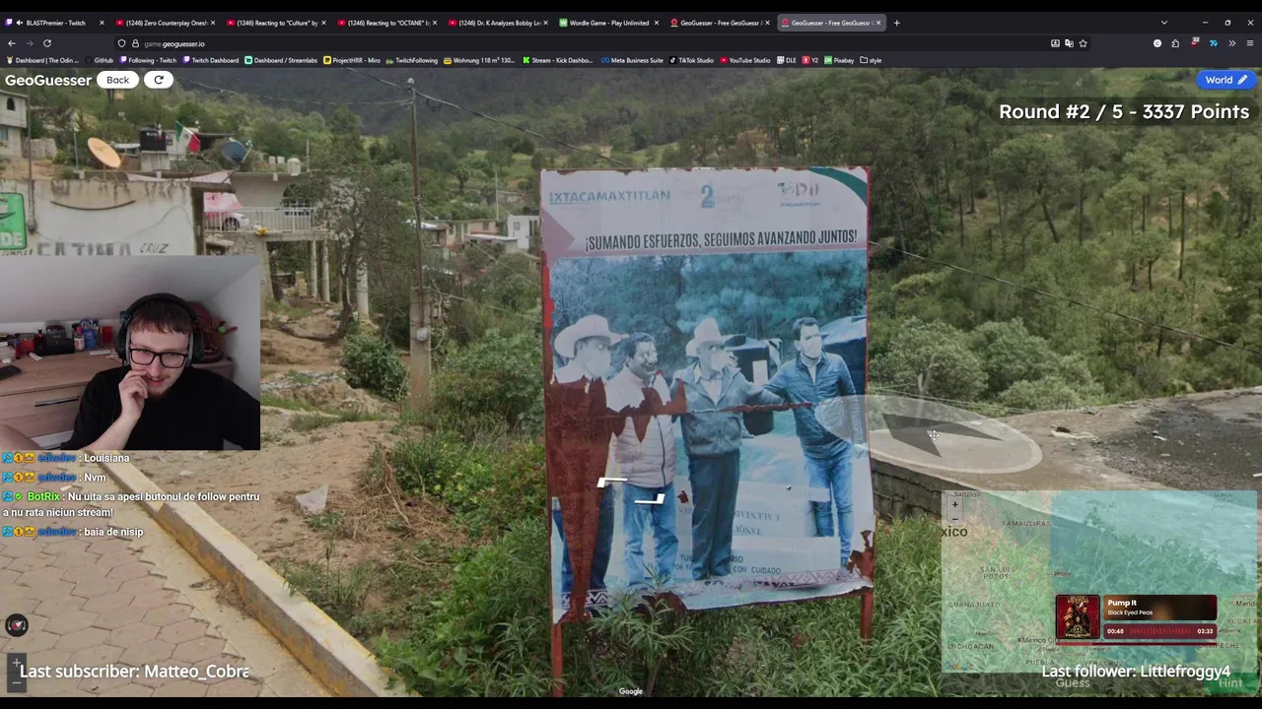Open the ProjectHRR - Miro bookmark

(352, 60)
